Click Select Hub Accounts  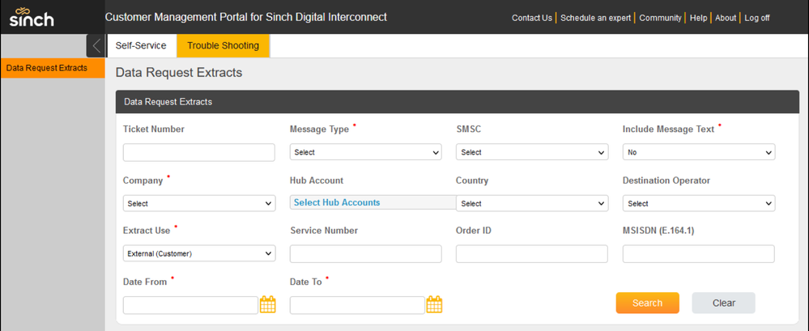click(337, 202)
